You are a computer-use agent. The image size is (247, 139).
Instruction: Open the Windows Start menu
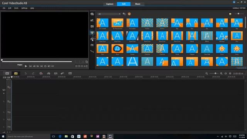[x=3, y=136]
